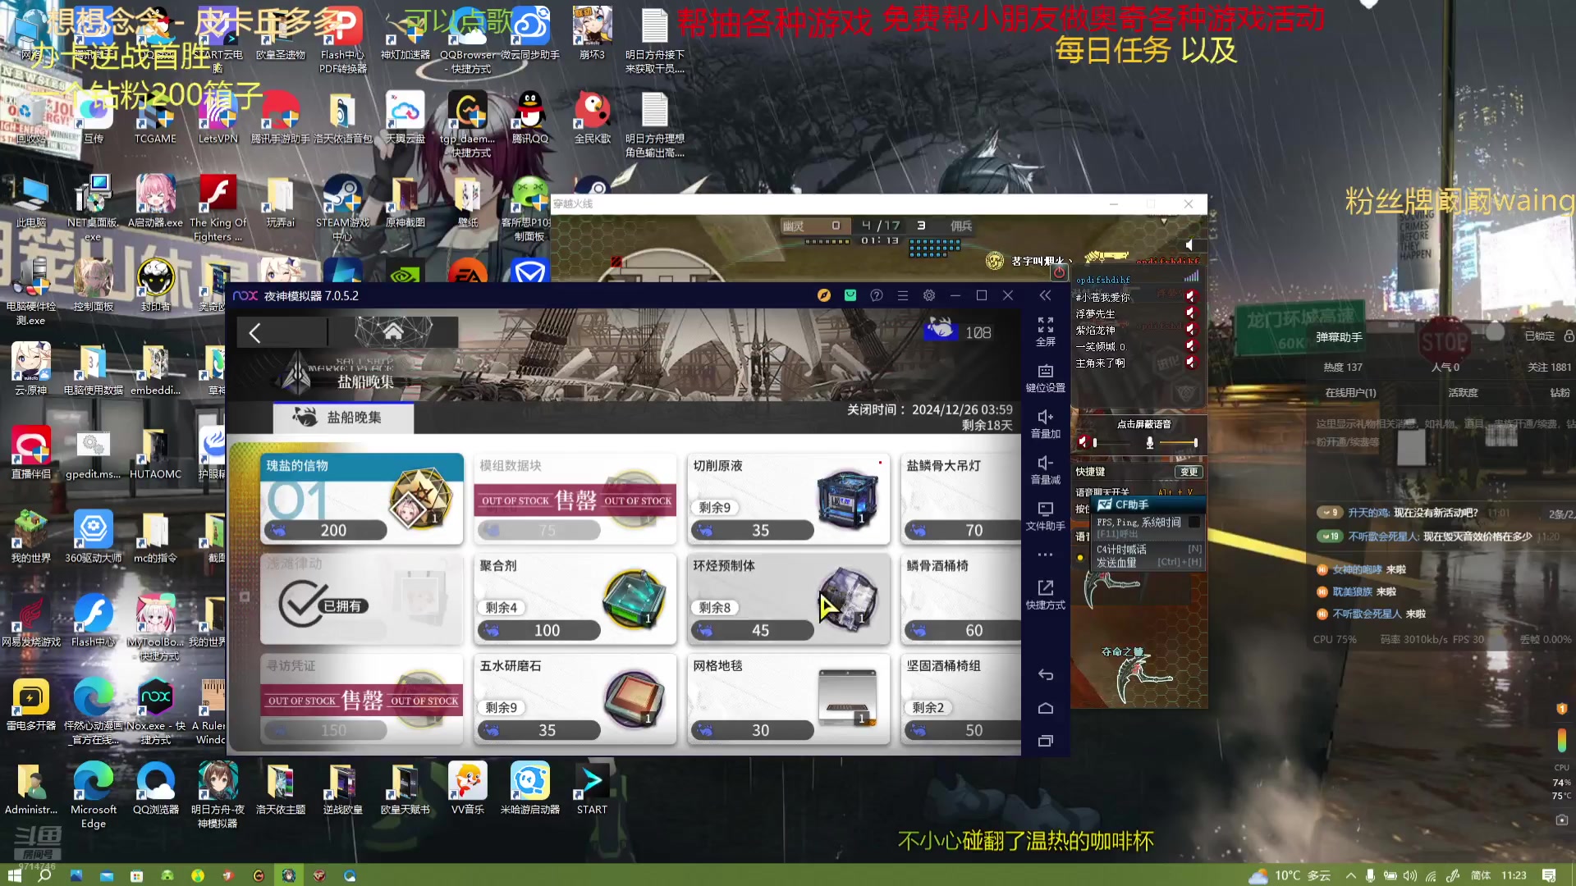
Task: Select the 盐船晚集 shop tab
Action: point(343,418)
